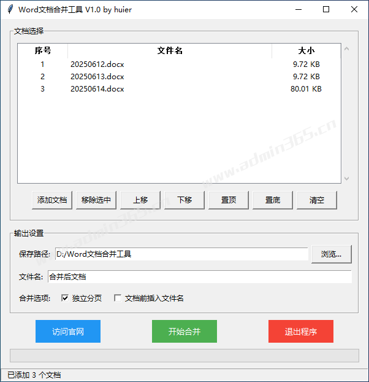
Task: Click the 保存路径 input field
Action: click(x=181, y=254)
